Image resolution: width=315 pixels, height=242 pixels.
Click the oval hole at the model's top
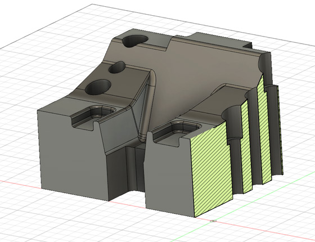(135, 41)
